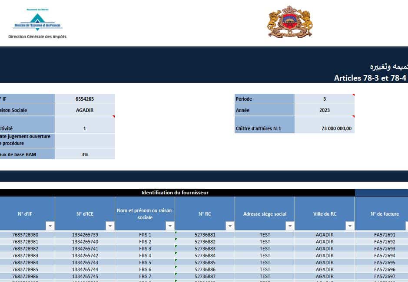Click the Direction Générale des Impôts logo
The width and height of the screenshot is (408, 282).
(37, 24)
